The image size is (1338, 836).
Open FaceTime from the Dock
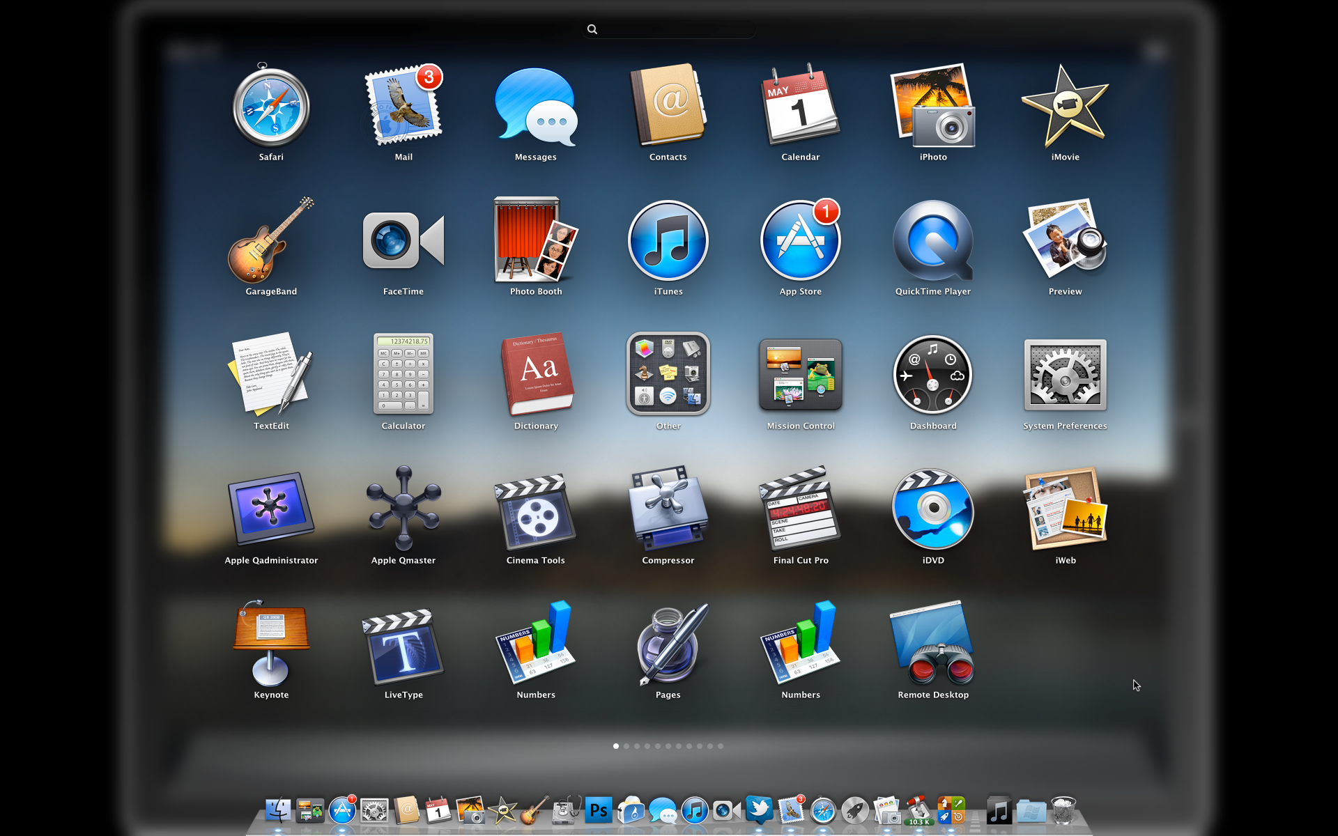(727, 810)
